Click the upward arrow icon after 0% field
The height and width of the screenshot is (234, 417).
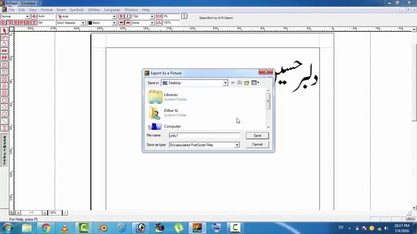tap(184, 16)
